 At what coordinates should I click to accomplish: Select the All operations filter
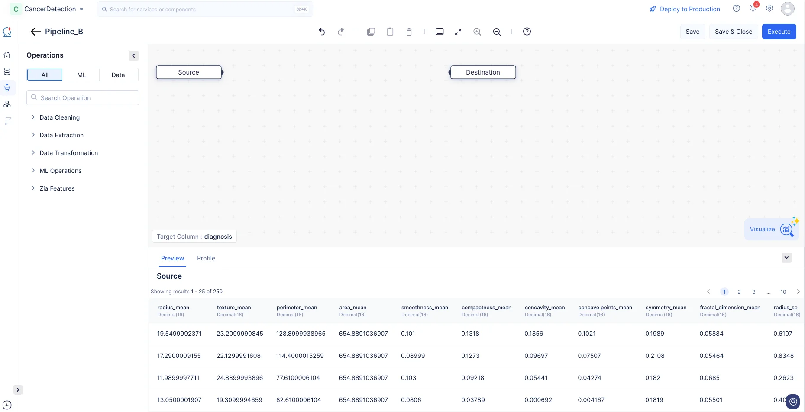(45, 75)
